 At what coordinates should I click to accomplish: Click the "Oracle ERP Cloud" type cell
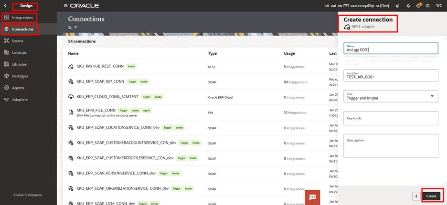[x=220, y=97]
